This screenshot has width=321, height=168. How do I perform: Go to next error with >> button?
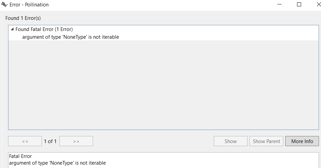click(76, 141)
